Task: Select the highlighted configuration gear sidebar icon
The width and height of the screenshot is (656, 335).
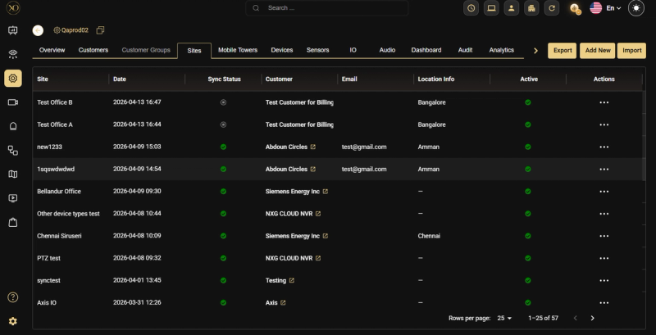Action: click(x=13, y=78)
